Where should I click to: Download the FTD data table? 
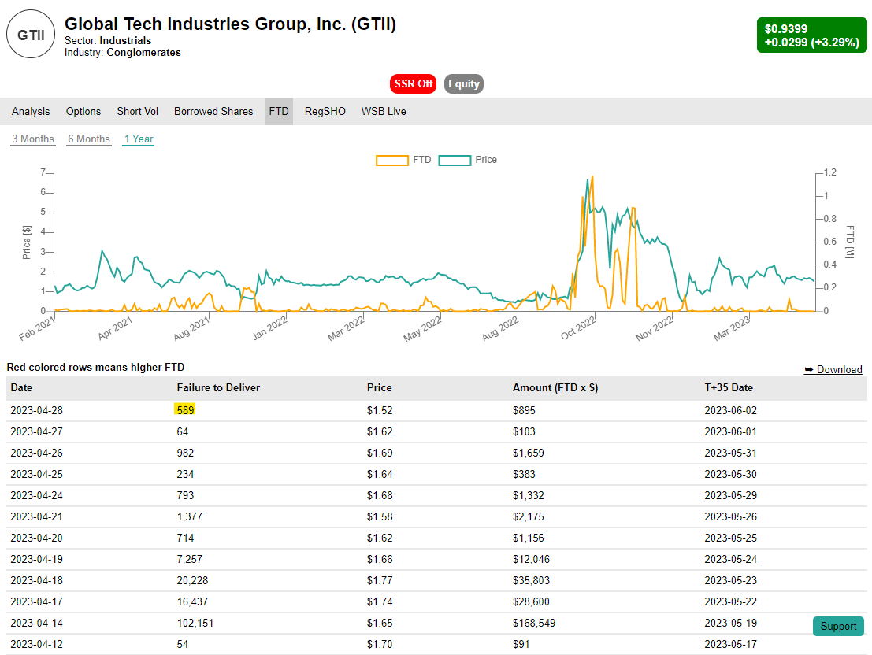838,369
